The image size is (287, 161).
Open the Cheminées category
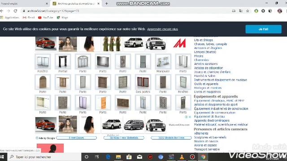pyautogui.click(x=201, y=60)
